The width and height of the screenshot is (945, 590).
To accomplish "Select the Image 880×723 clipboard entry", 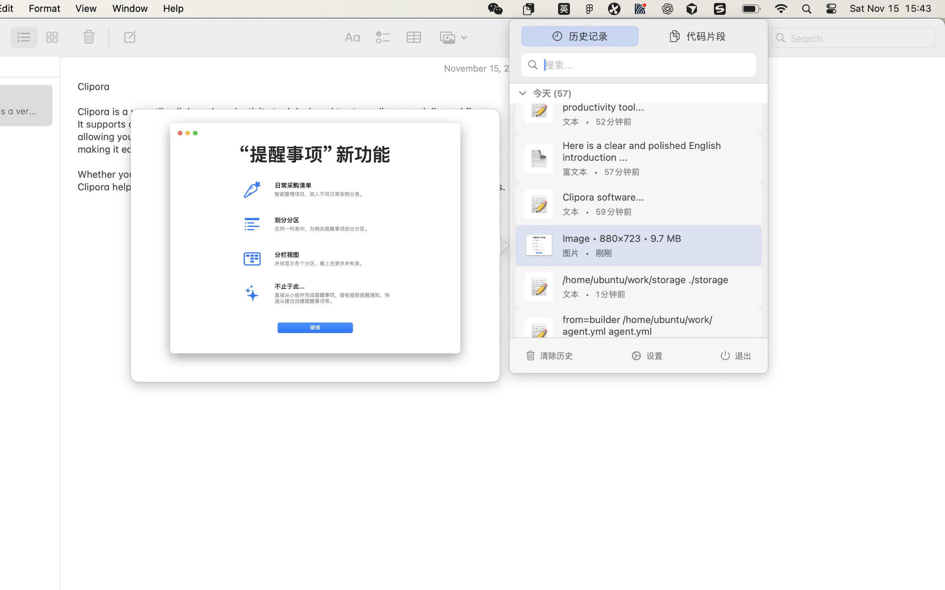I will tap(638, 245).
